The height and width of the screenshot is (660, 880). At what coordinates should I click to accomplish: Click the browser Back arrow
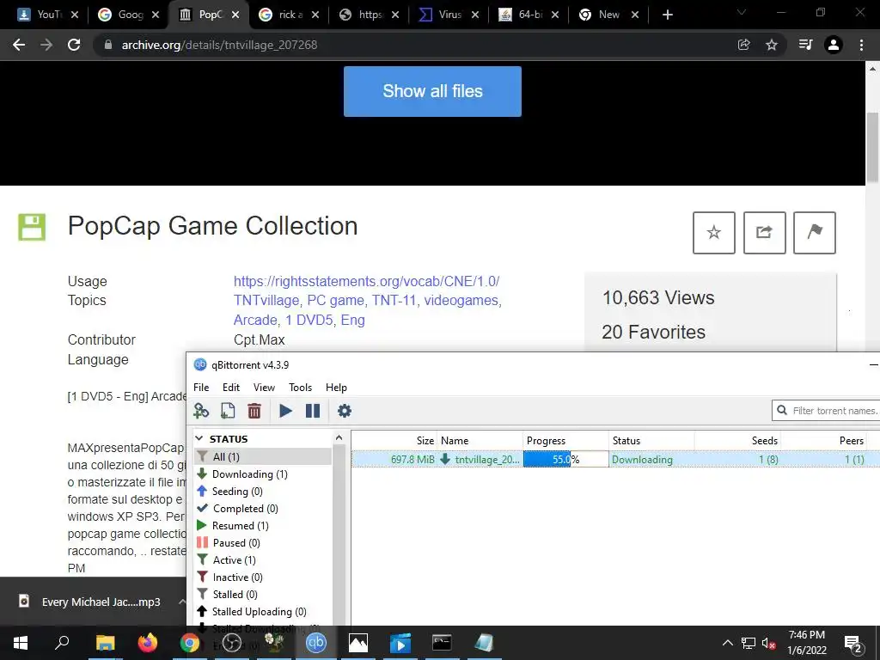coord(19,45)
